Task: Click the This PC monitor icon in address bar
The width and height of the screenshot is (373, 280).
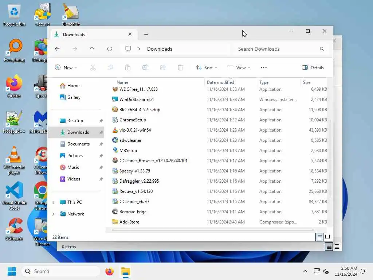Action: click(128, 49)
